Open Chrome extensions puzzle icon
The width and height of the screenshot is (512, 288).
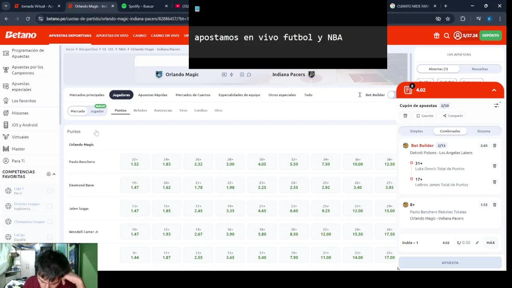pos(463,18)
